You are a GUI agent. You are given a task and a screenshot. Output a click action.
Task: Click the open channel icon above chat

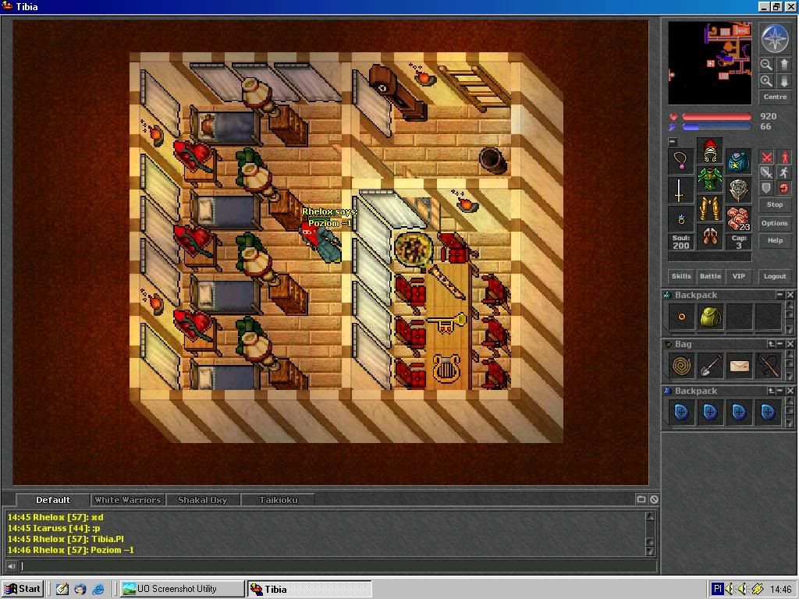click(x=641, y=500)
